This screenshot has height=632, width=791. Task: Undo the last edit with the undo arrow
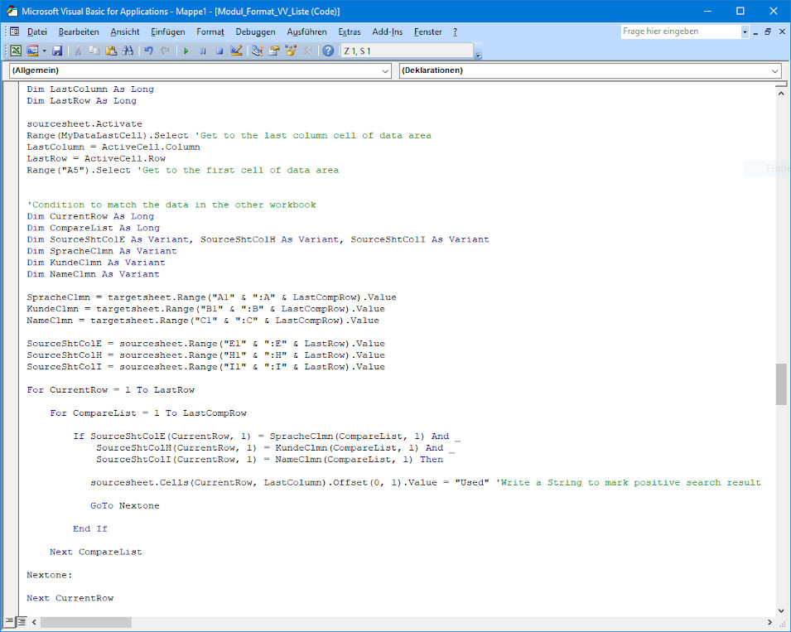click(x=148, y=51)
